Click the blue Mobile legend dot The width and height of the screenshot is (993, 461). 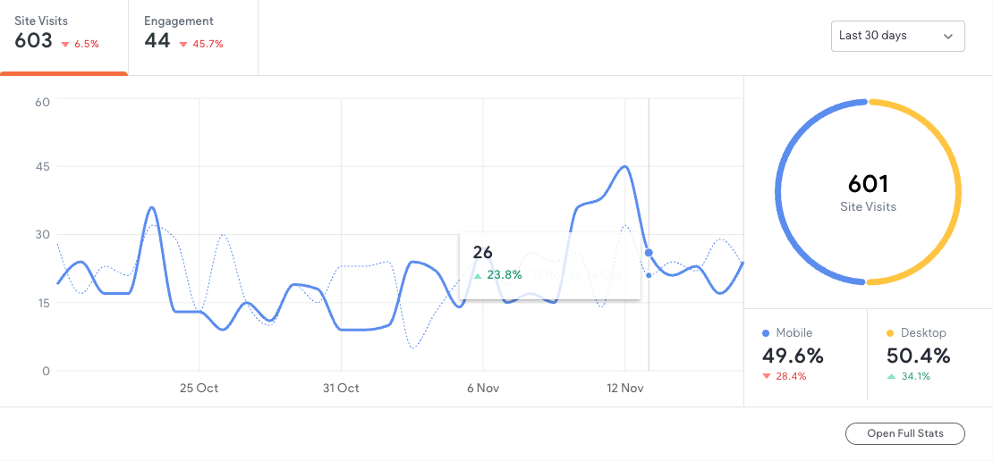click(767, 332)
